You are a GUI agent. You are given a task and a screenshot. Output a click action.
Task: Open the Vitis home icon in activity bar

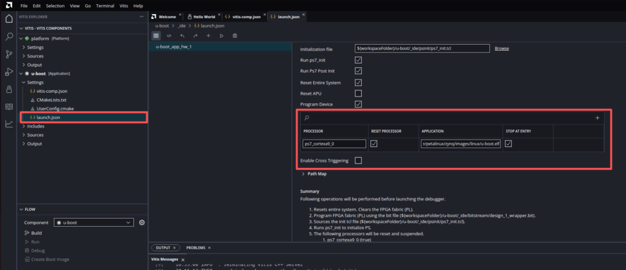click(x=9, y=19)
